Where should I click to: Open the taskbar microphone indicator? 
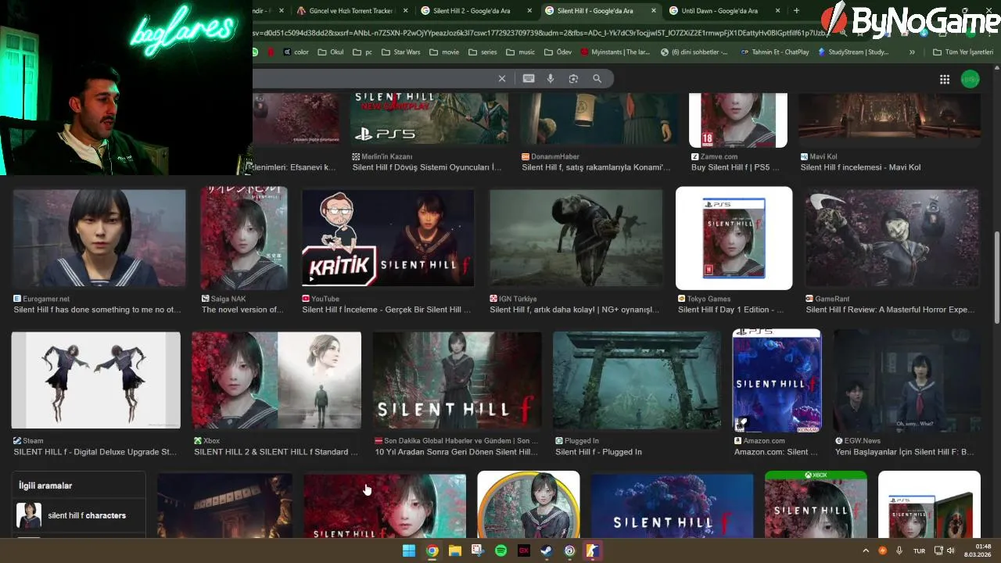point(899,550)
